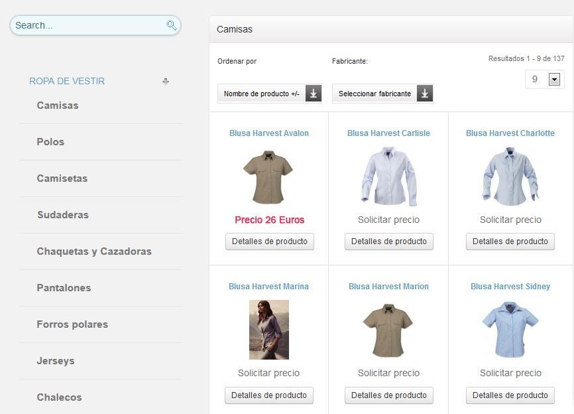Go to the Camisetas category
The image size is (574, 414).
62,178
